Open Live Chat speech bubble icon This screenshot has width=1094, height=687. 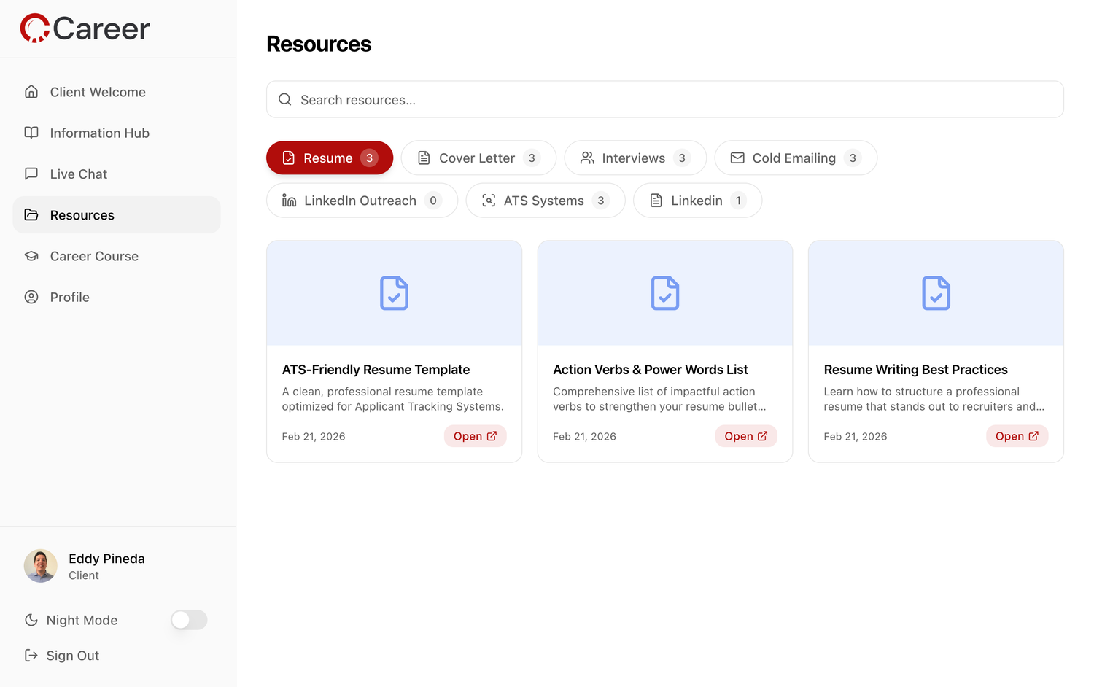click(x=31, y=174)
